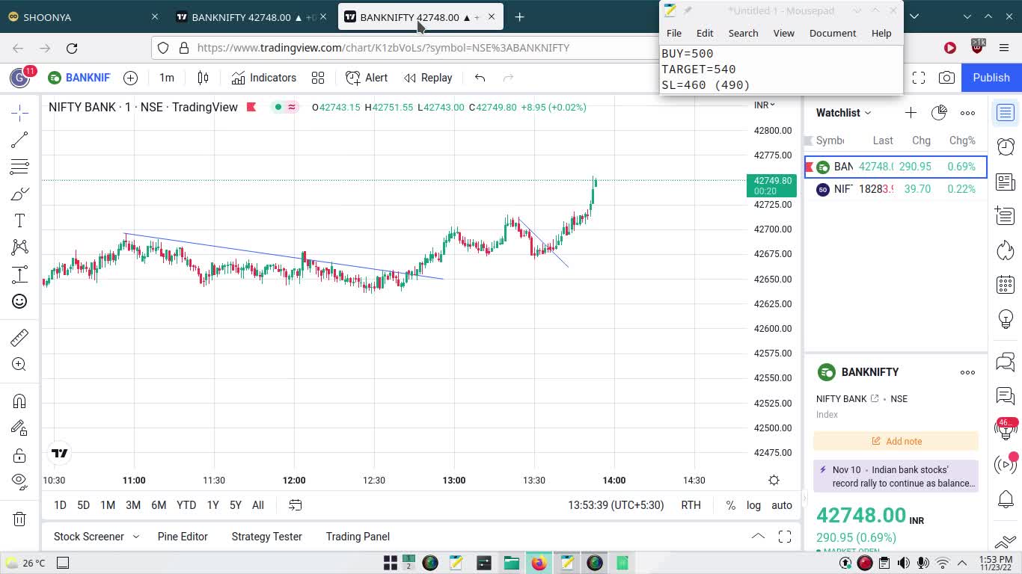This screenshot has width=1022, height=574.
Task: Open the patterns tool in left toolbar
Action: coord(19,247)
